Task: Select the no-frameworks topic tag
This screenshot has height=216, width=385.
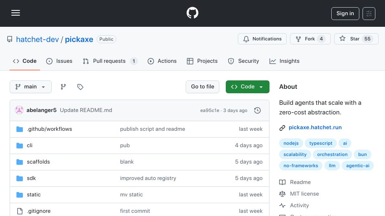Action: 300,166
